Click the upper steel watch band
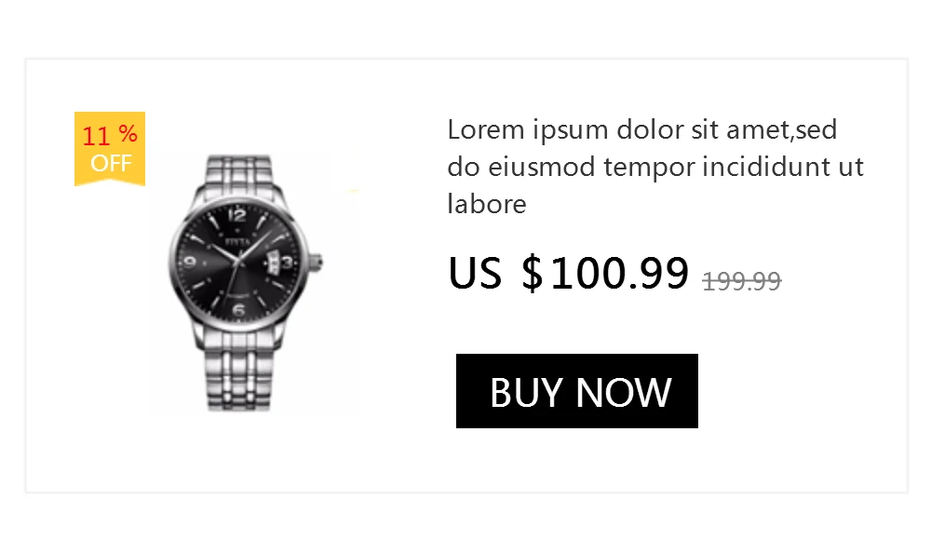The height and width of the screenshot is (540, 931). (238, 177)
